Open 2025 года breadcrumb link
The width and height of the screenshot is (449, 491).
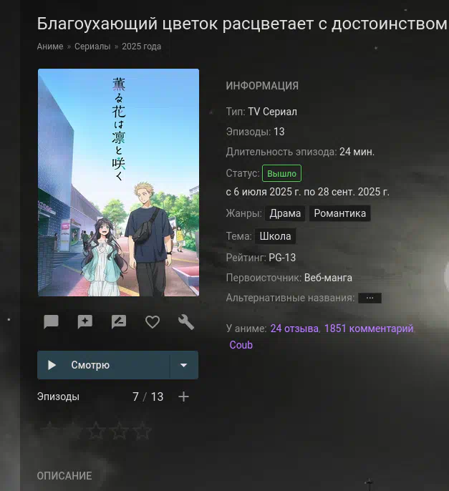[x=141, y=47]
